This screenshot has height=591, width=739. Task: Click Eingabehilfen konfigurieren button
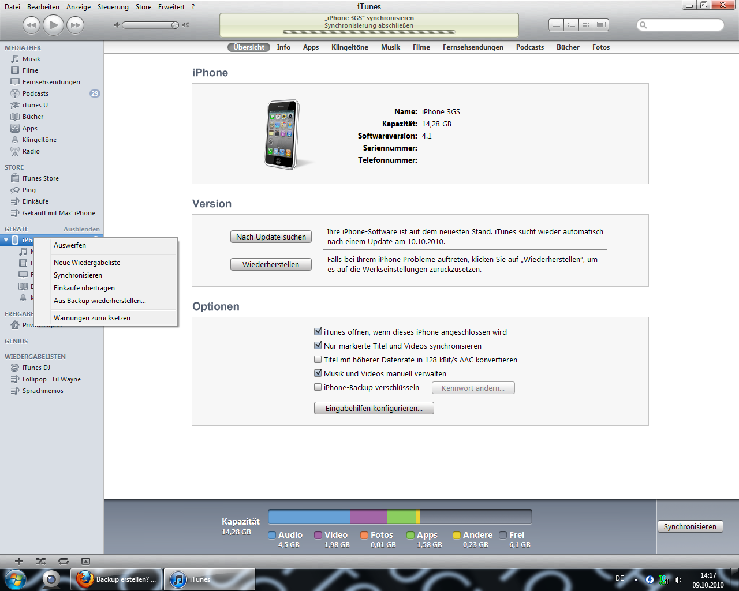[374, 408]
